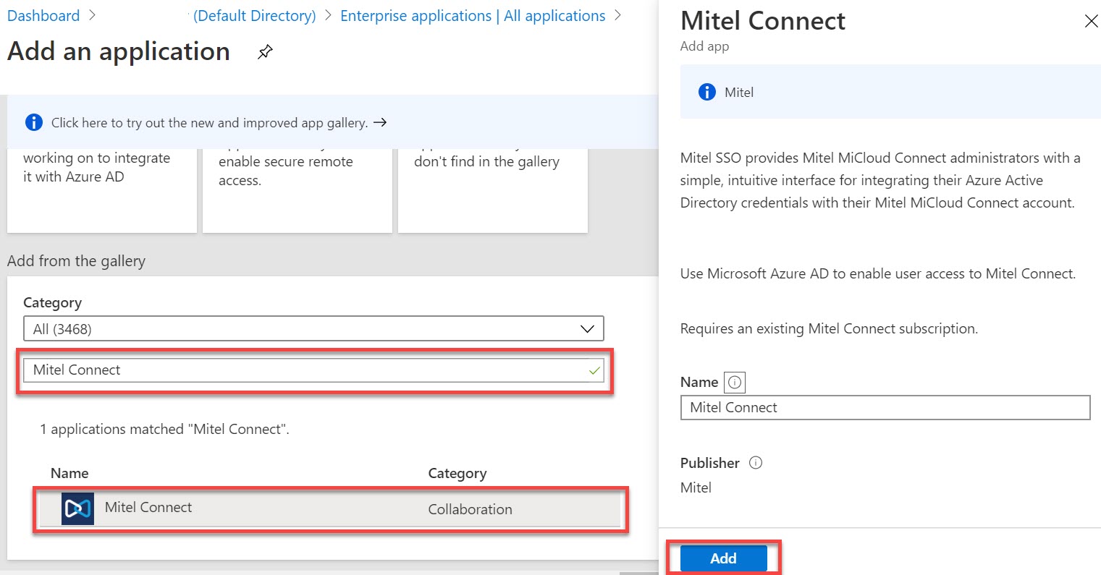The width and height of the screenshot is (1101, 575).
Task: Click the '1 applications matched' result text
Action: tap(164, 429)
